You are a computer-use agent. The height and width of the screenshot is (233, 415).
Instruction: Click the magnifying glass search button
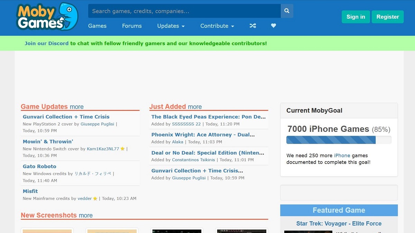coord(287,11)
